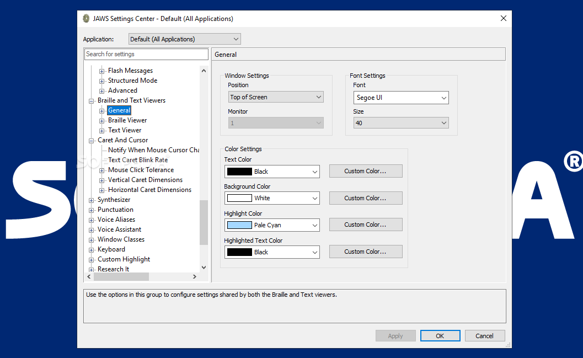This screenshot has width=583, height=358.
Task: Click Custom Color for Highlighted Text Color
Action: point(366,252)
